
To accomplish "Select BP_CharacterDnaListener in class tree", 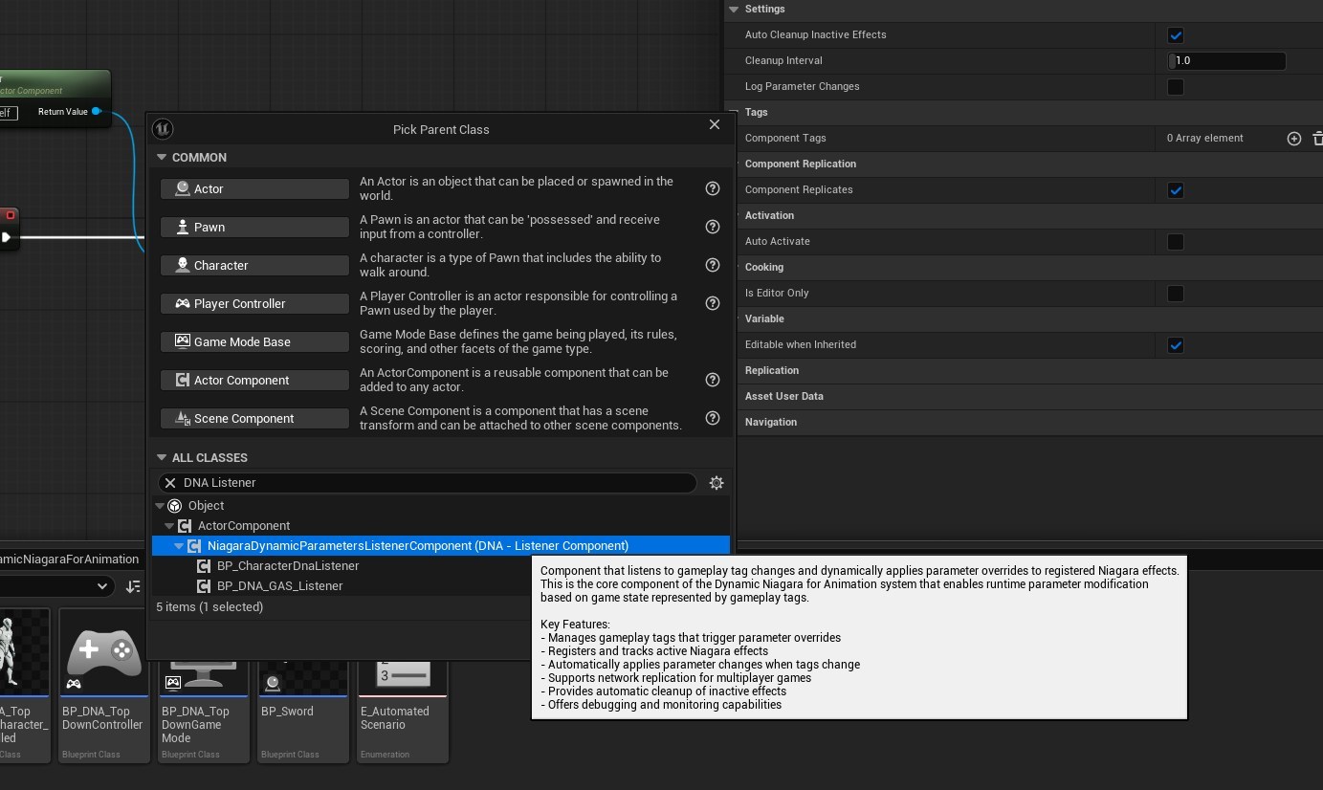I will point(287,566).
